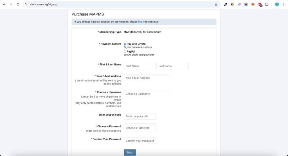
Task: Bookmark this page with star icon
Action: [x=216, y=4]
